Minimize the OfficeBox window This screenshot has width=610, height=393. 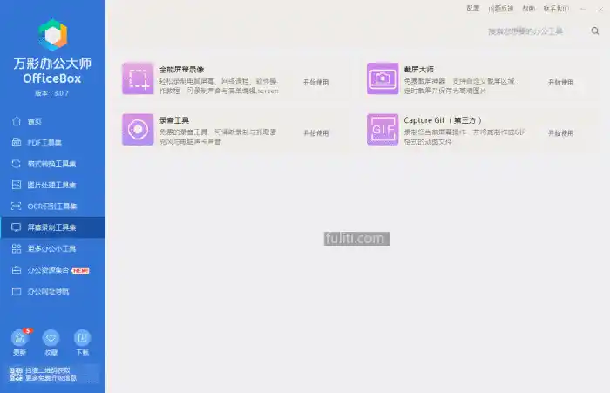point(583,9)
